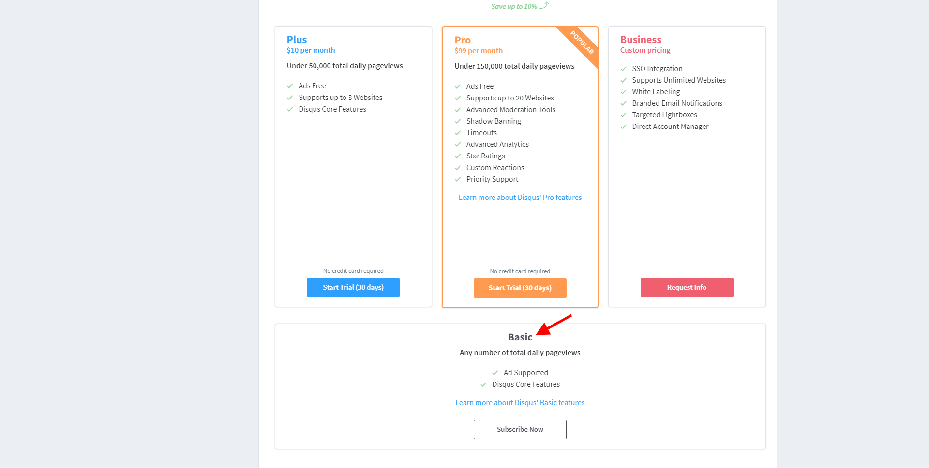929x468 pixels.
Task: Click the checkmark beside White Labeling
Action: click(624, 92)
